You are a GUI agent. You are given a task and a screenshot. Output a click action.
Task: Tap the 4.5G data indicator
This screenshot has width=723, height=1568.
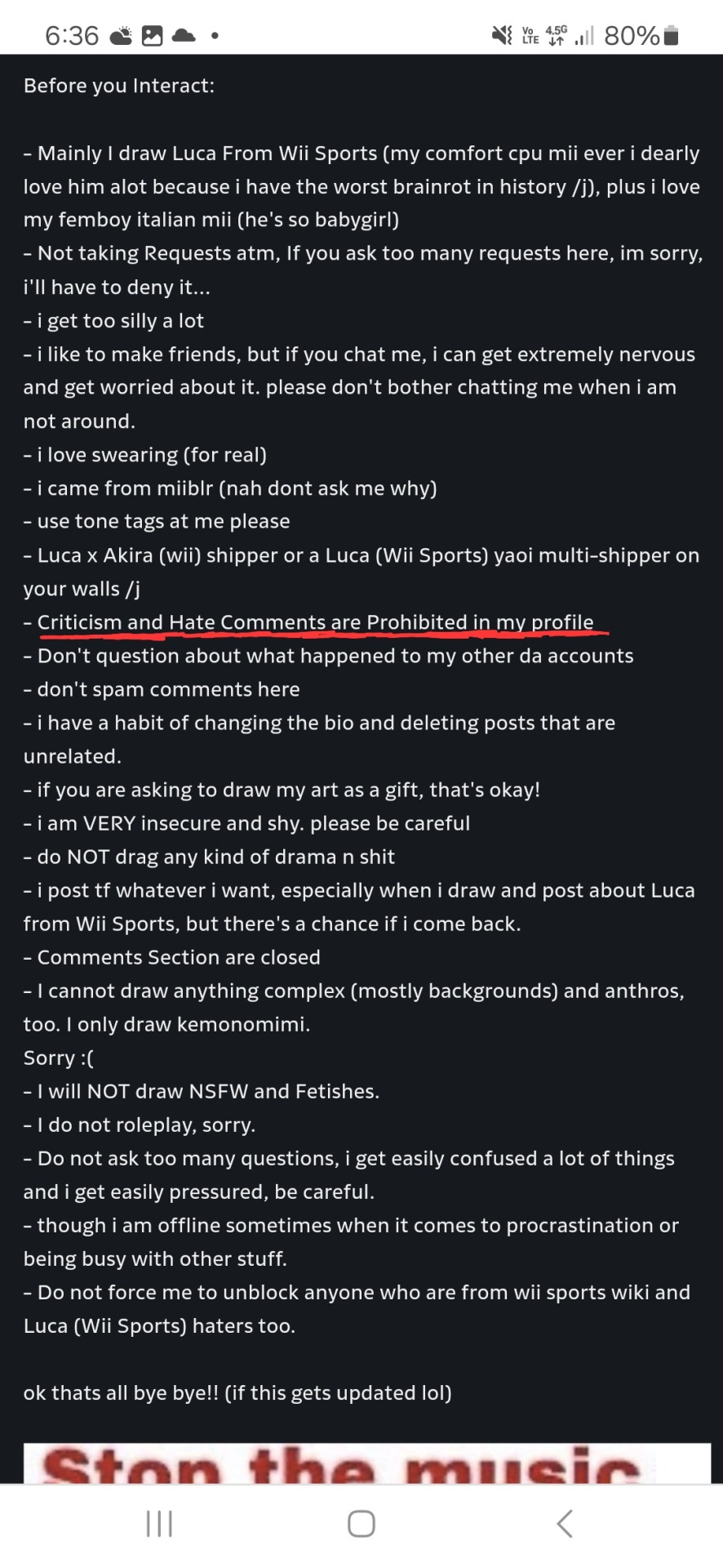pyautogui.click(x=557, y=36)
